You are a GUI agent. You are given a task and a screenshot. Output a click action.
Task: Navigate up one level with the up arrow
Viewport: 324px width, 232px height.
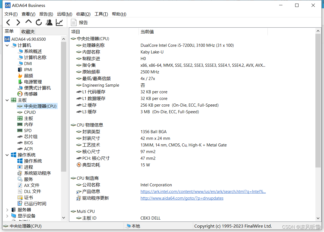tap(29, 22)
